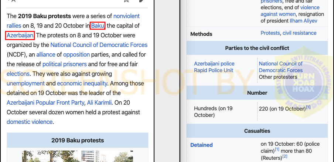Screen dimensions: 334x162
Task: Open the Baku link
Action: pyautogui.click(x=98, y=26)
